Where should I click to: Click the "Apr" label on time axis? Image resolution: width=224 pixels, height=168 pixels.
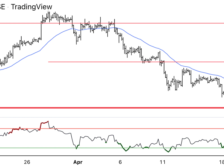coord(78,162)
